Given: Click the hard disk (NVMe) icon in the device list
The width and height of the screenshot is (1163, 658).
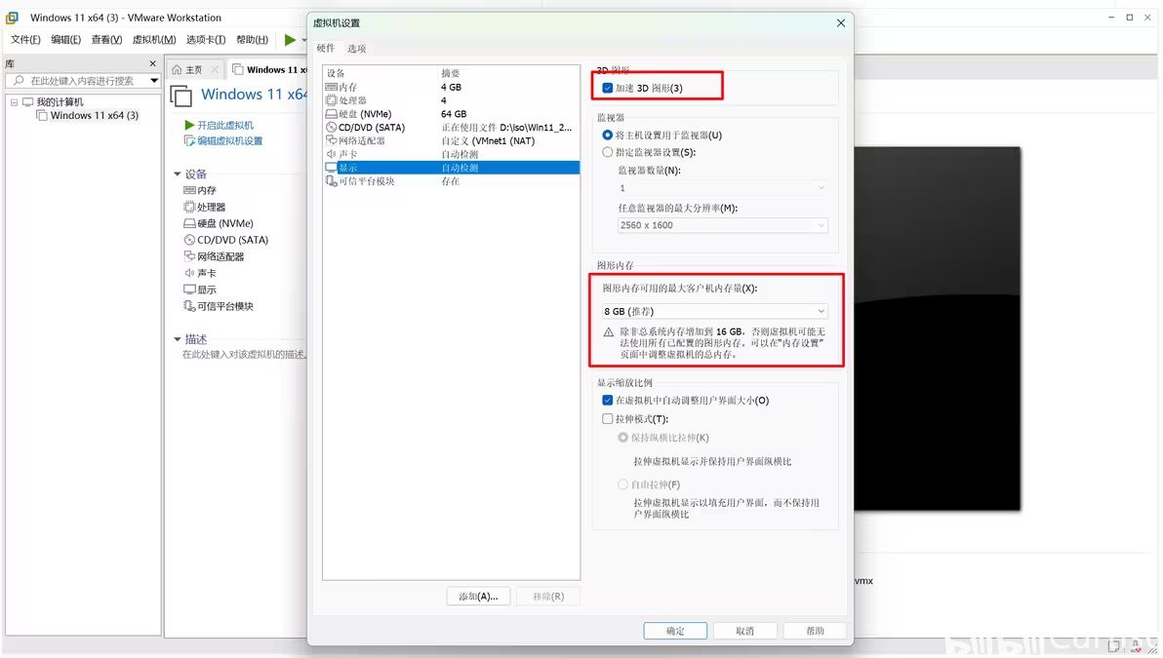Looking at the screenshot, I should (x=332, y=114).
